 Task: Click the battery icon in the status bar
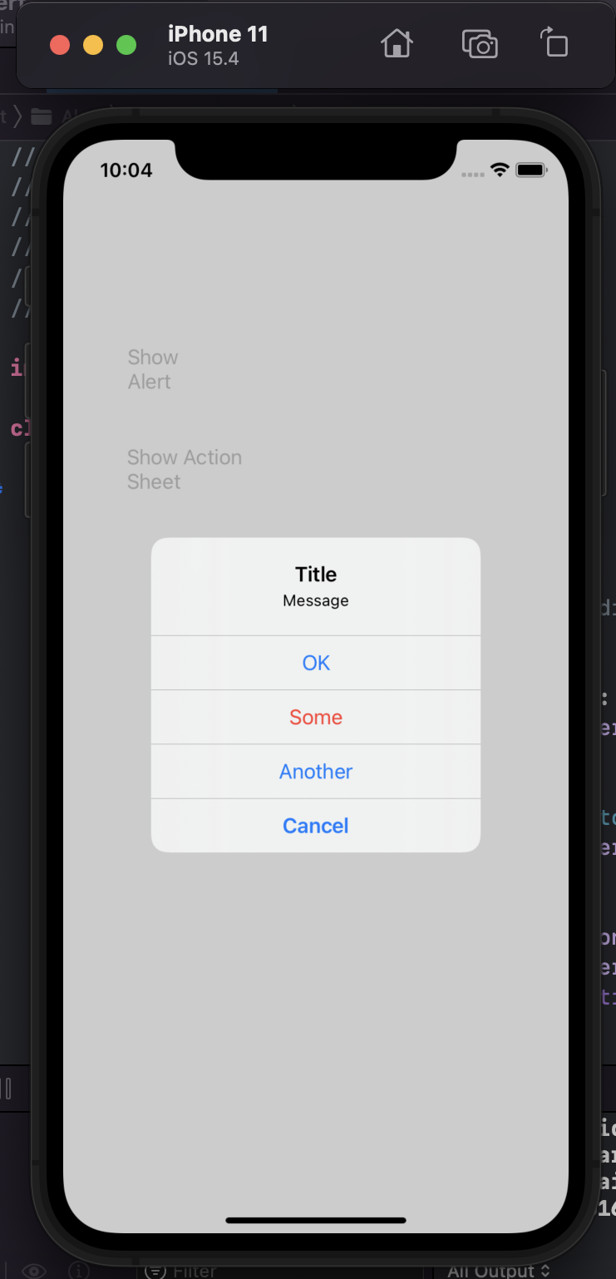(x=532, y=170)
